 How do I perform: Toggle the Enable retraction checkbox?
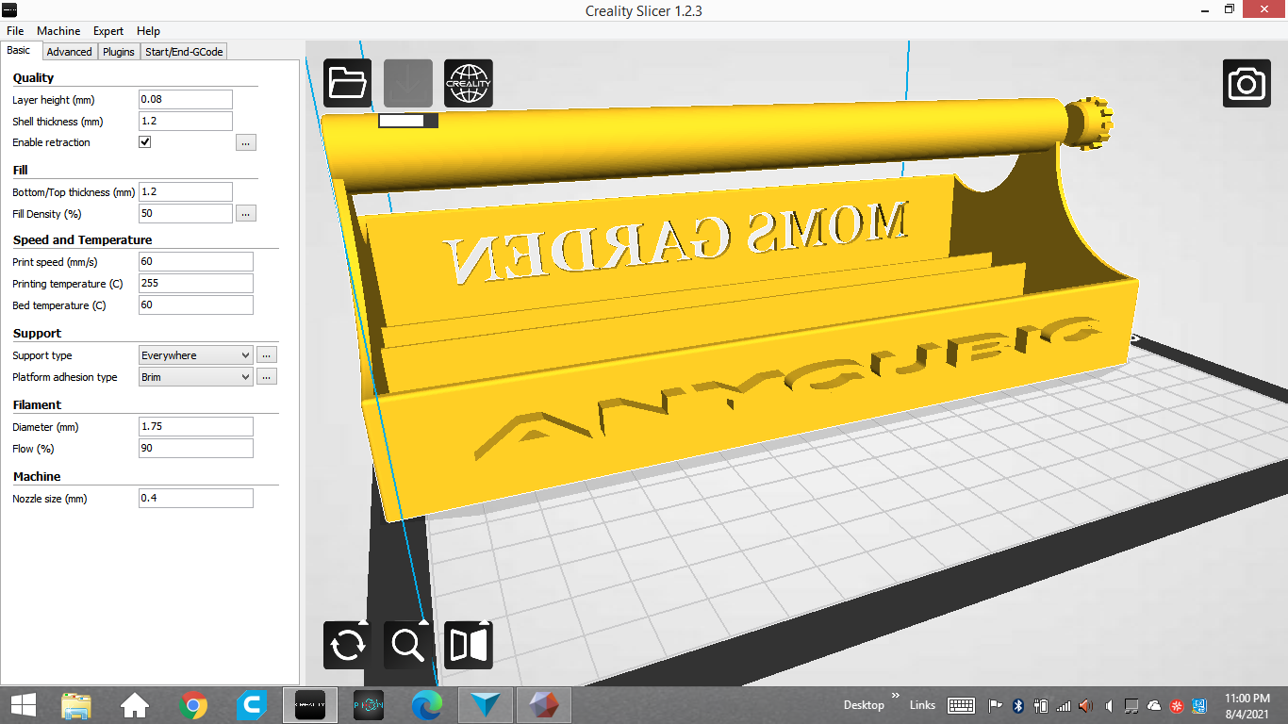pos(144,142)
